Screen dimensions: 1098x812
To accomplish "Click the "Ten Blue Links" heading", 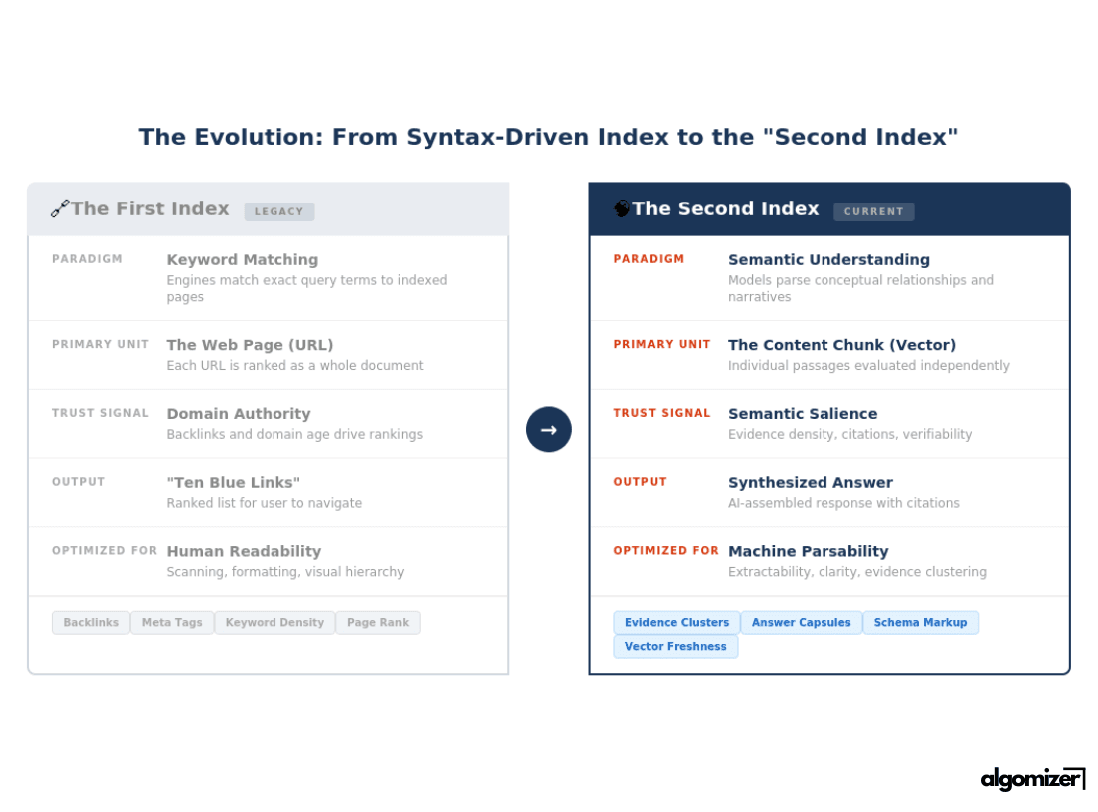I will pos(234,482).
